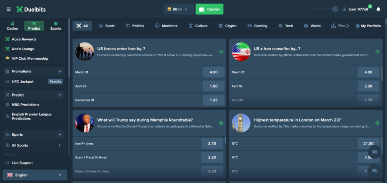Open the Trump photo thumbnail

point(85,123)
